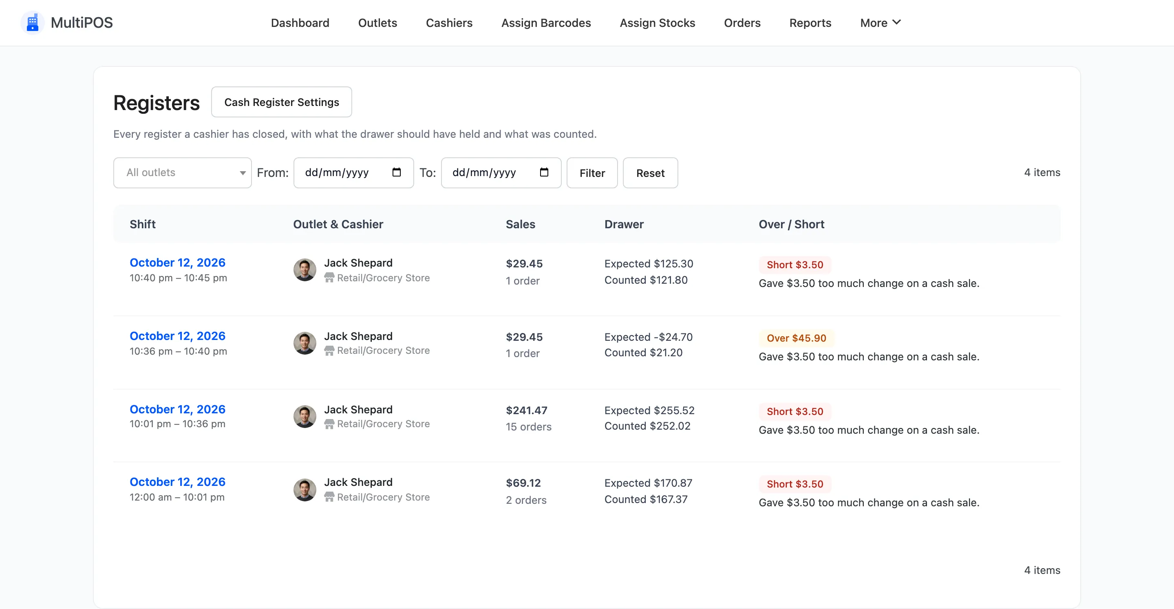Navigate to Assign Barcodes
Image resolution: width=1174 pixels, height=609 pixels.
pos(546,23)
